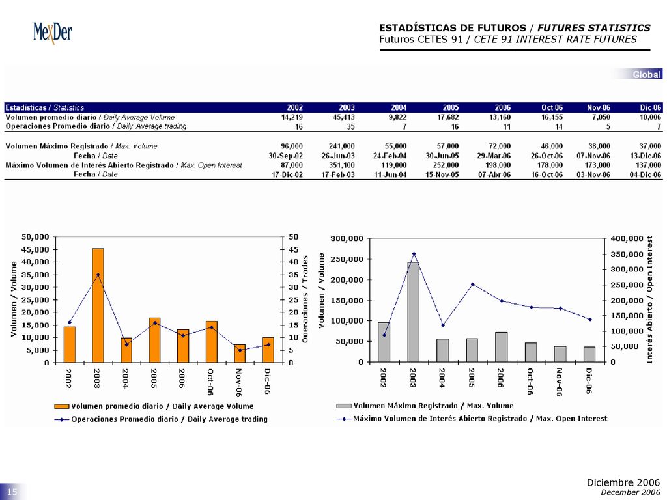The image size is (667, 500).
Task: Click the Operaciones Promedio diario row label
Action: [96, 126]
